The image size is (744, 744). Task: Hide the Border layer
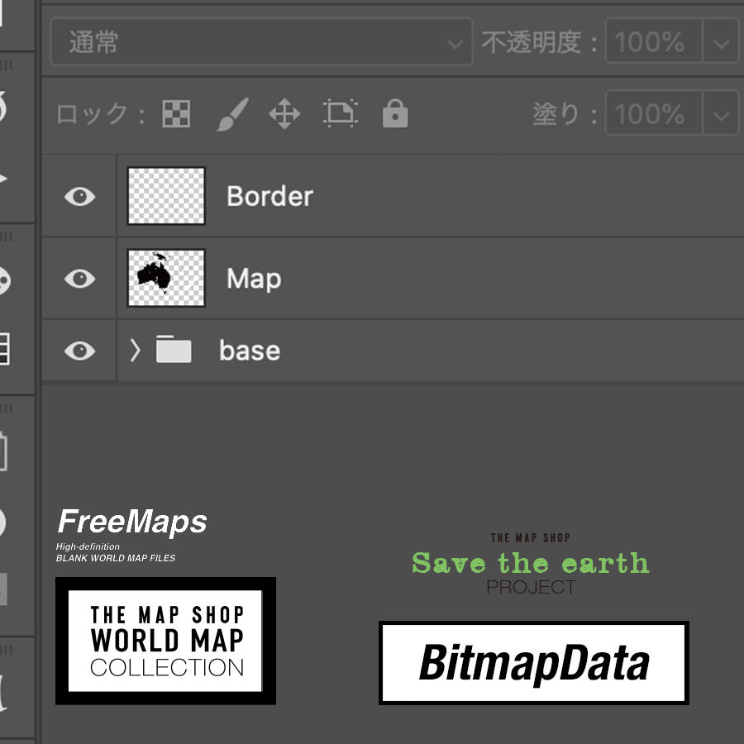[79, 196]
